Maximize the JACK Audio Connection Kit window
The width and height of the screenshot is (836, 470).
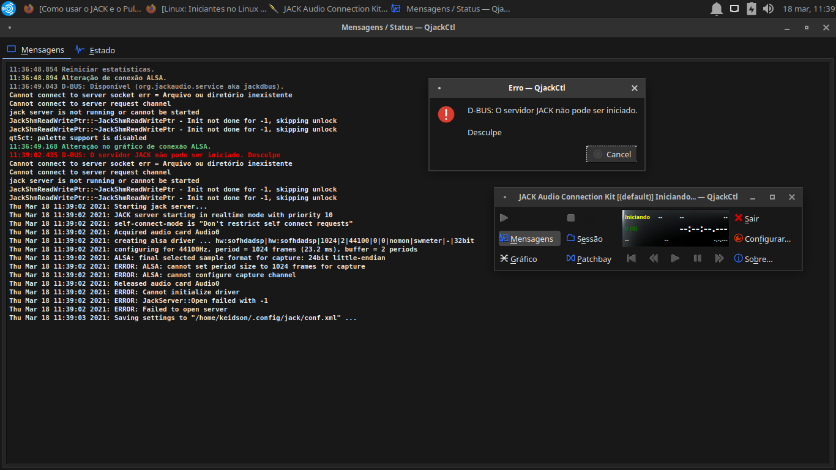[x=772, y=197]
